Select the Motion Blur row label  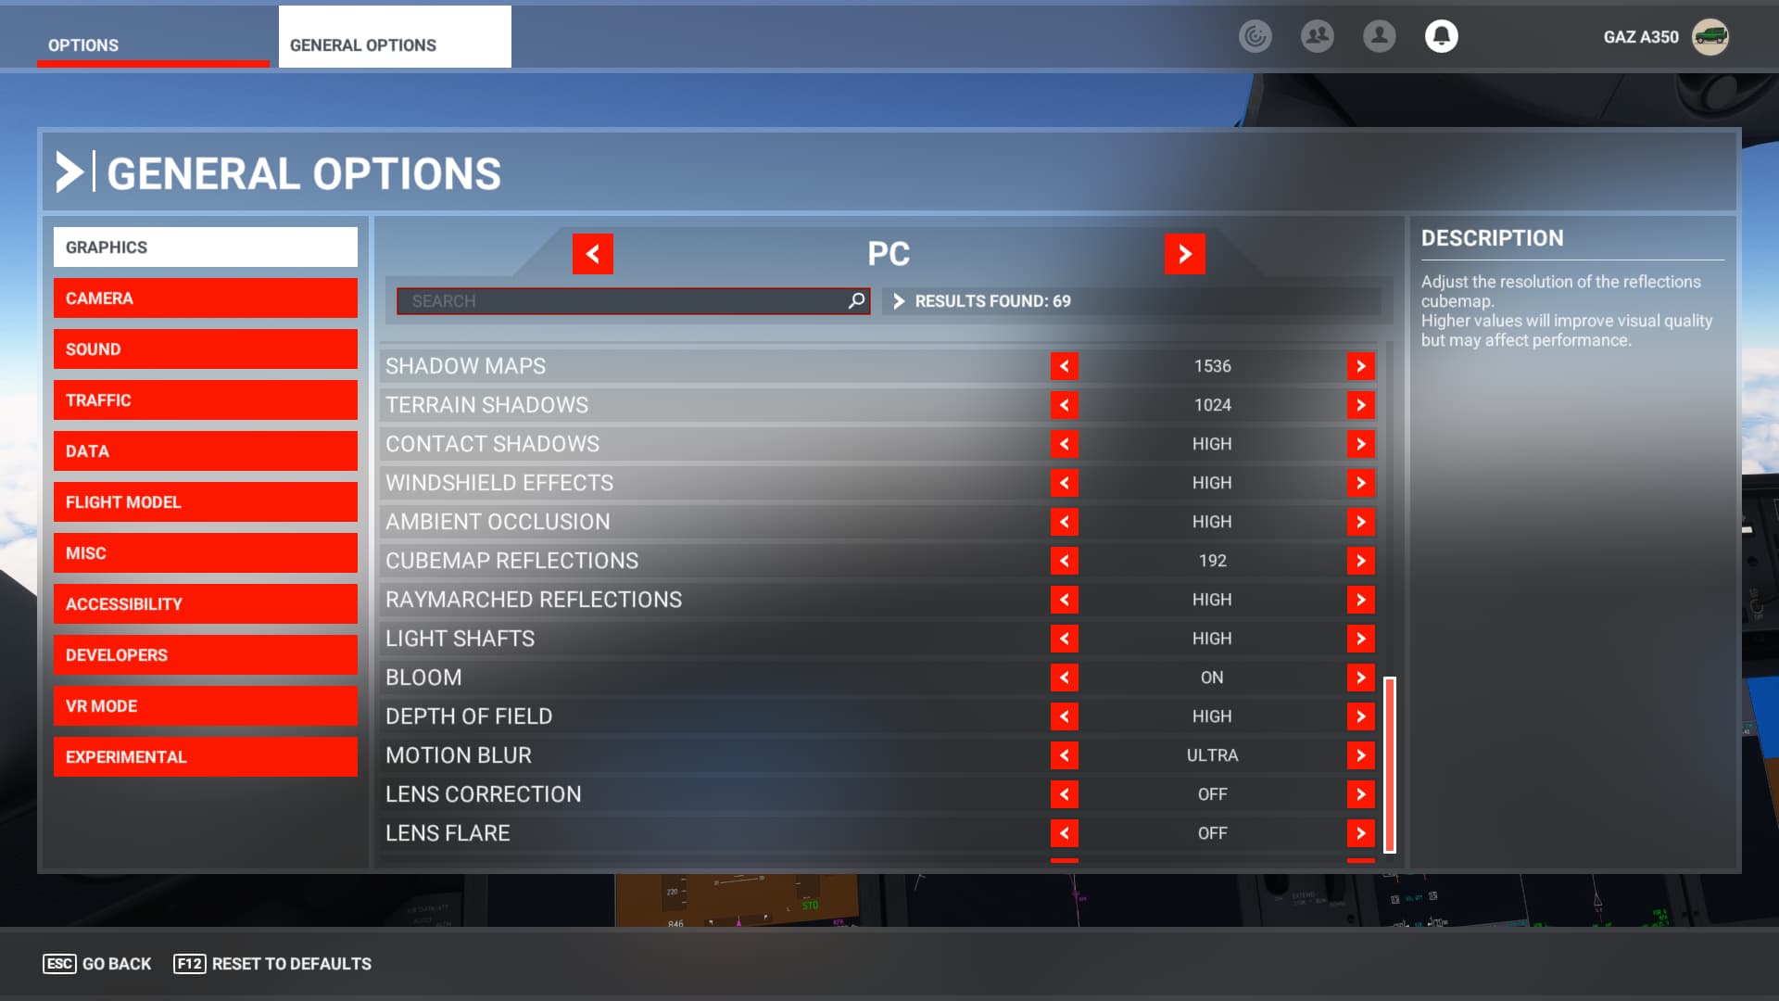459,755
